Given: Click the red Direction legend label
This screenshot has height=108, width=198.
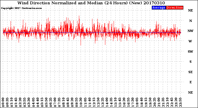Looking at the screenshot, I should tap(174, 7).
